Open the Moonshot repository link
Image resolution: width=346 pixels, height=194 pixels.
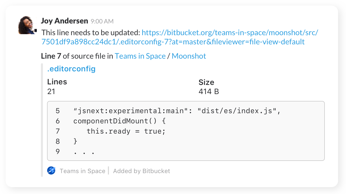[x=189, y=56]
